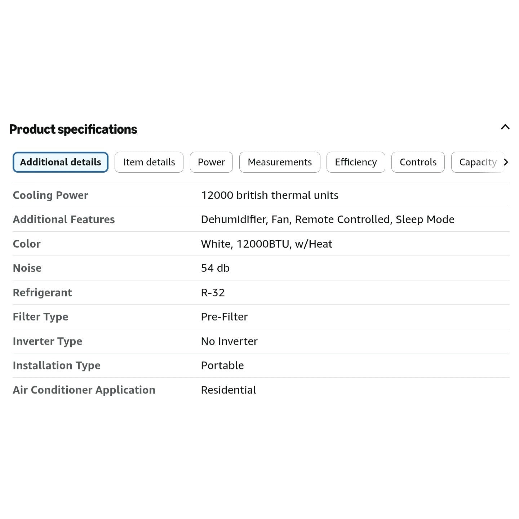Click the 12000 british thermal units value

click(x=270, y=195)
